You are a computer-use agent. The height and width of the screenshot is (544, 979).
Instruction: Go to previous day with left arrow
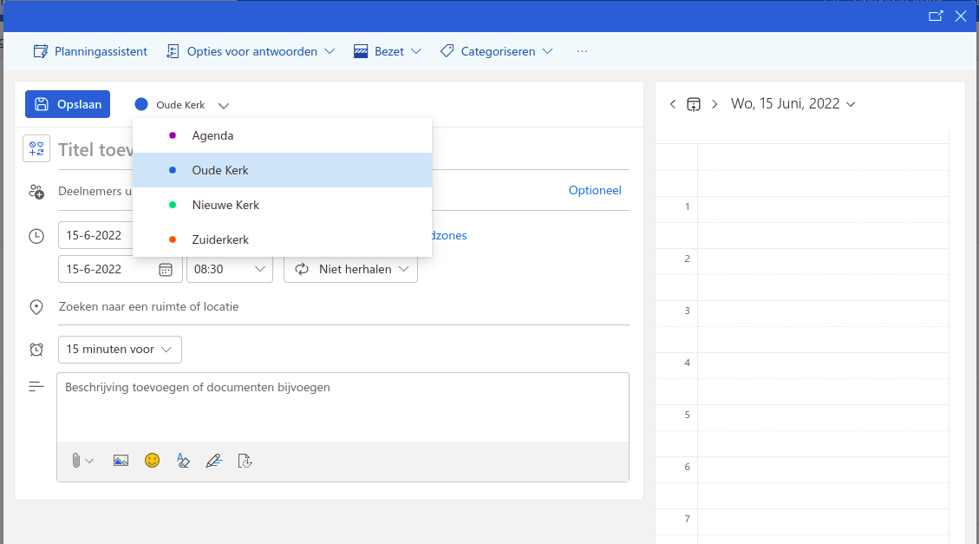click(673, 104)
